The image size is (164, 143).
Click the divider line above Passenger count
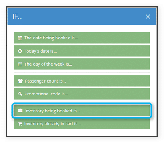click(x=82, y=72)
